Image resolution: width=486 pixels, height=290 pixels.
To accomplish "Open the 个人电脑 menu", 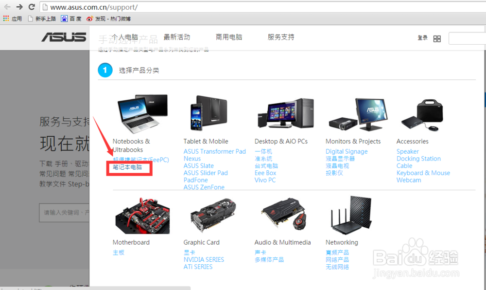I will 124,37.
